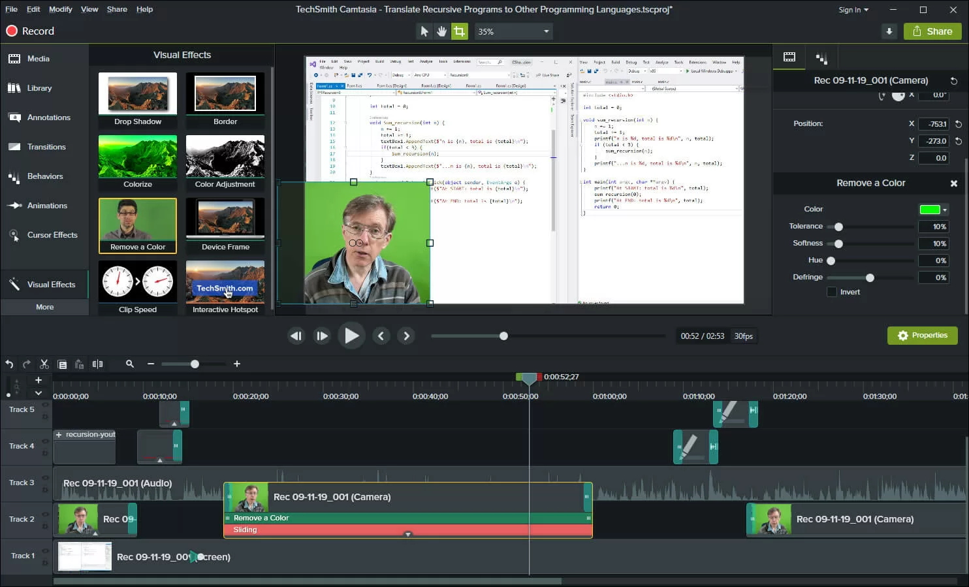
Task: Open the Properties panel button
Action: (922, 335)
